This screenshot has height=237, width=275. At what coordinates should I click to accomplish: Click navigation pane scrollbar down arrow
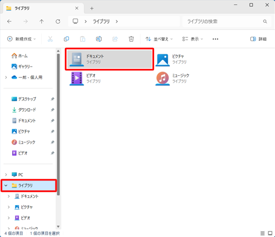[x=58, y=227]
